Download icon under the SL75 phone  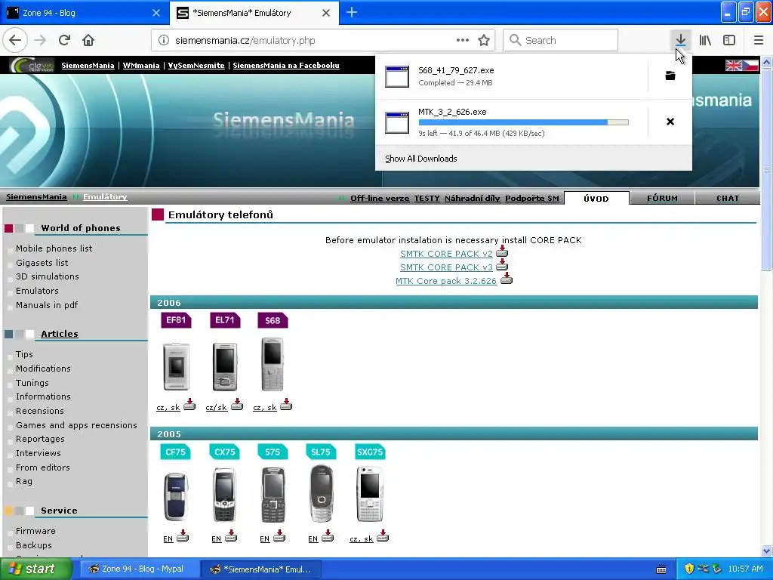[328, 535]
